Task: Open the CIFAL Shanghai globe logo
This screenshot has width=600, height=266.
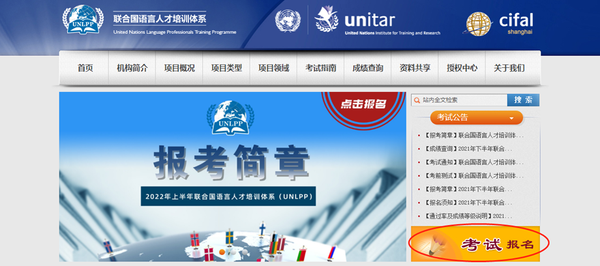Action: [x=478, y=24]
